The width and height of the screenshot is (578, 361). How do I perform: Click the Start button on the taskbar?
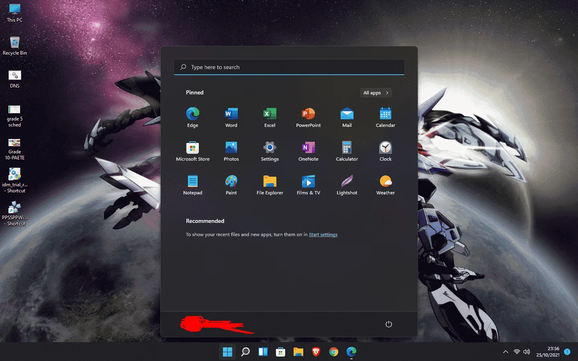[227, 352]
